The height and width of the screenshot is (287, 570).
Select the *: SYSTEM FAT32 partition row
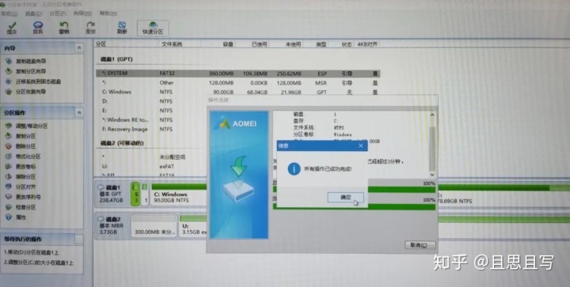click(x=237, y=74)
